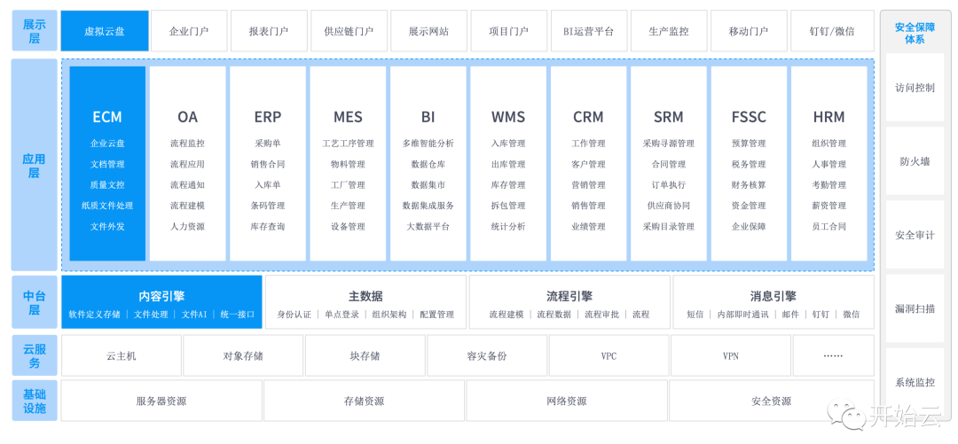Select the ECM application card title
This screenshot has height=444, width=958.
107,117
